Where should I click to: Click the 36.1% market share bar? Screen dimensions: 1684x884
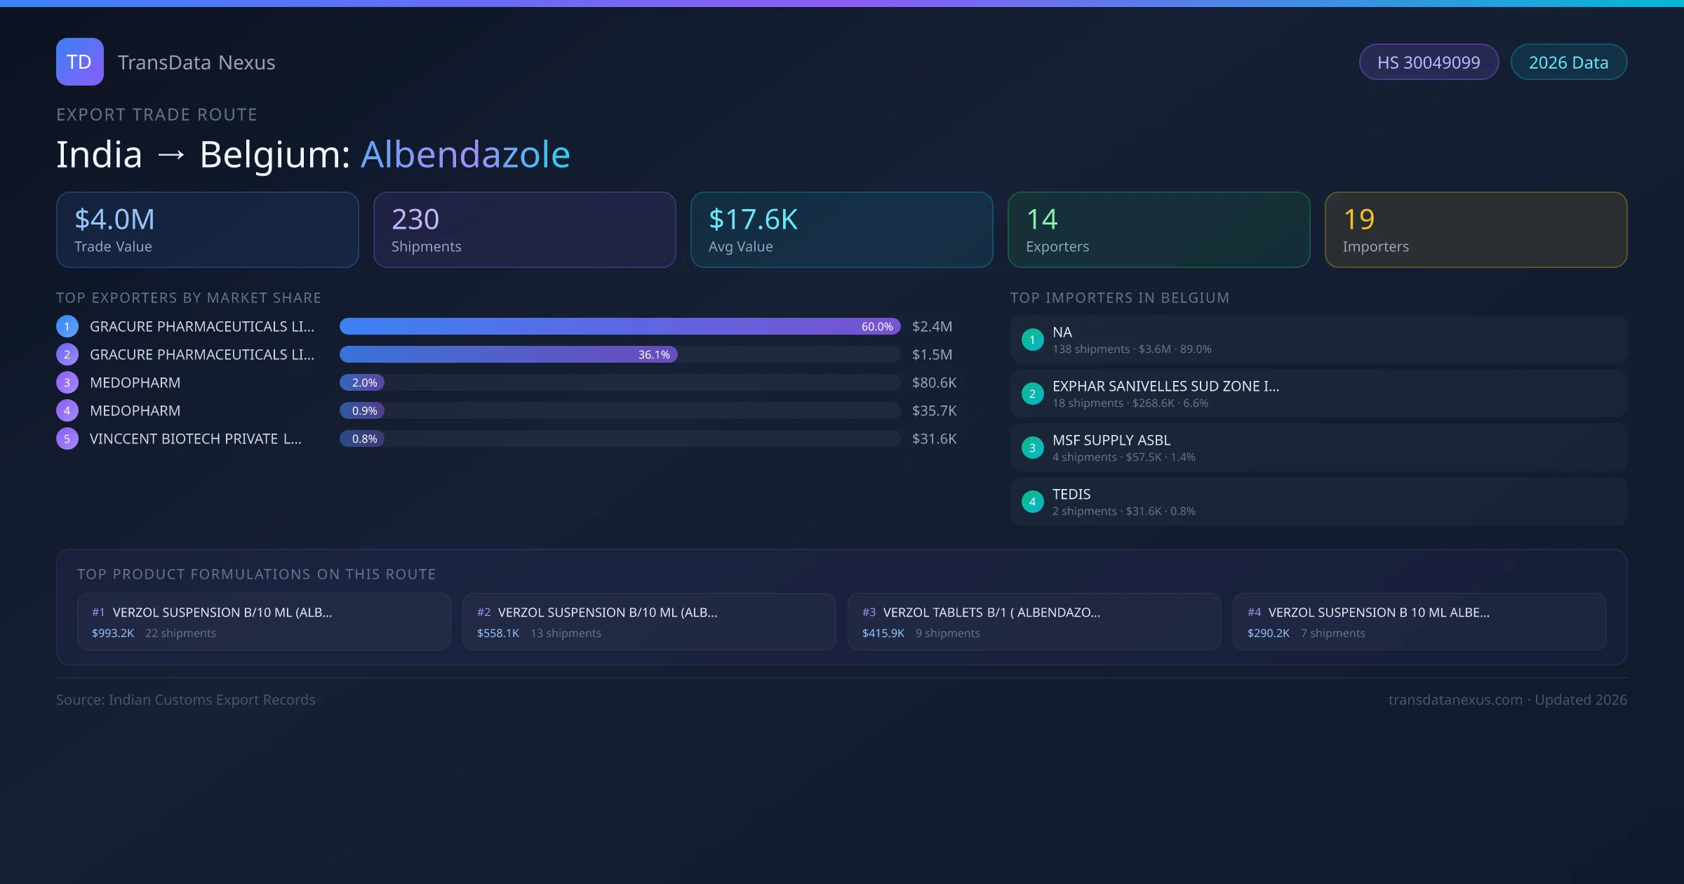[508, 354]
